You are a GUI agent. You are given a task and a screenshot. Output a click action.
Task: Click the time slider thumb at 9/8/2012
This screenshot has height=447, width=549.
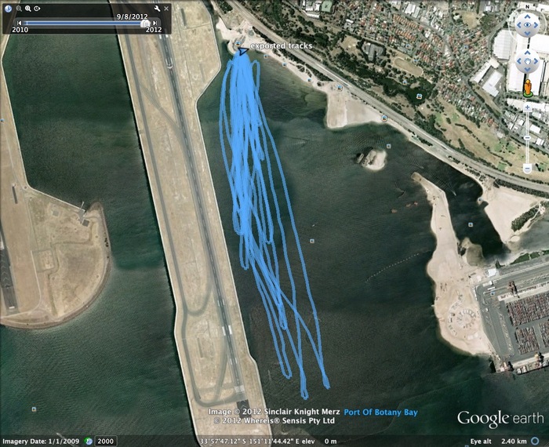point(145,23)
